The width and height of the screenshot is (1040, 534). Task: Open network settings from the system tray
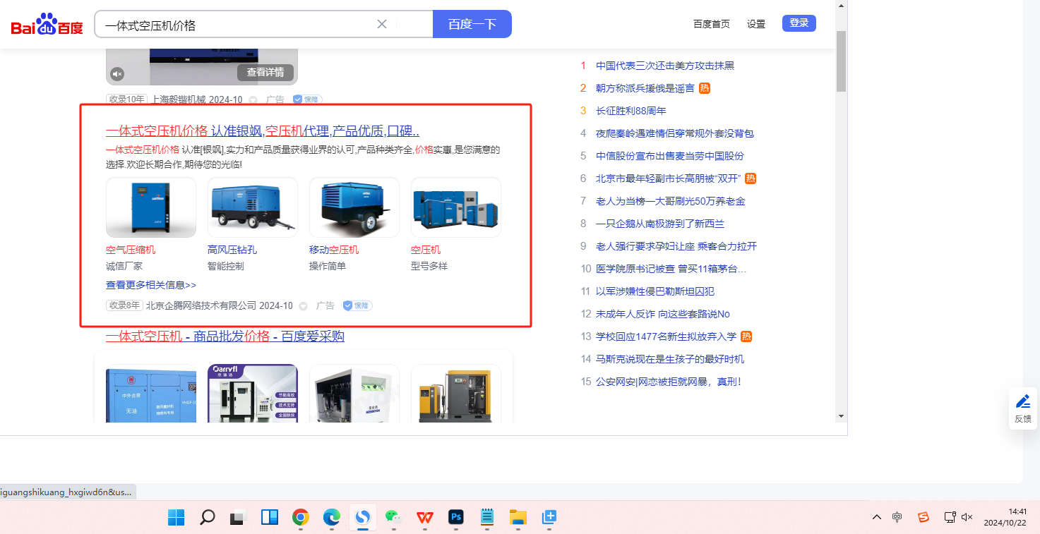pos(950,517)
